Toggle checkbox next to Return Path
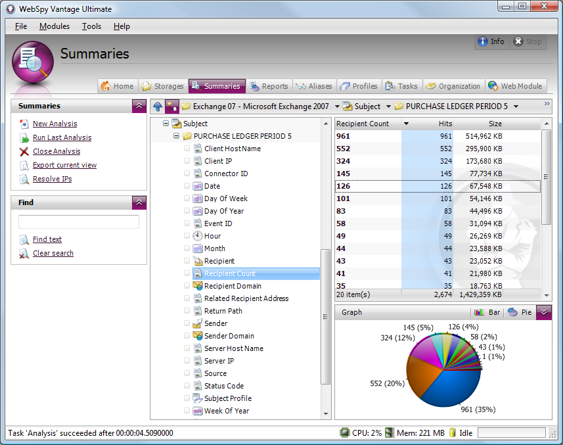Image resolution: width=563 pixels, height=445 pixels. click(187, 311)
